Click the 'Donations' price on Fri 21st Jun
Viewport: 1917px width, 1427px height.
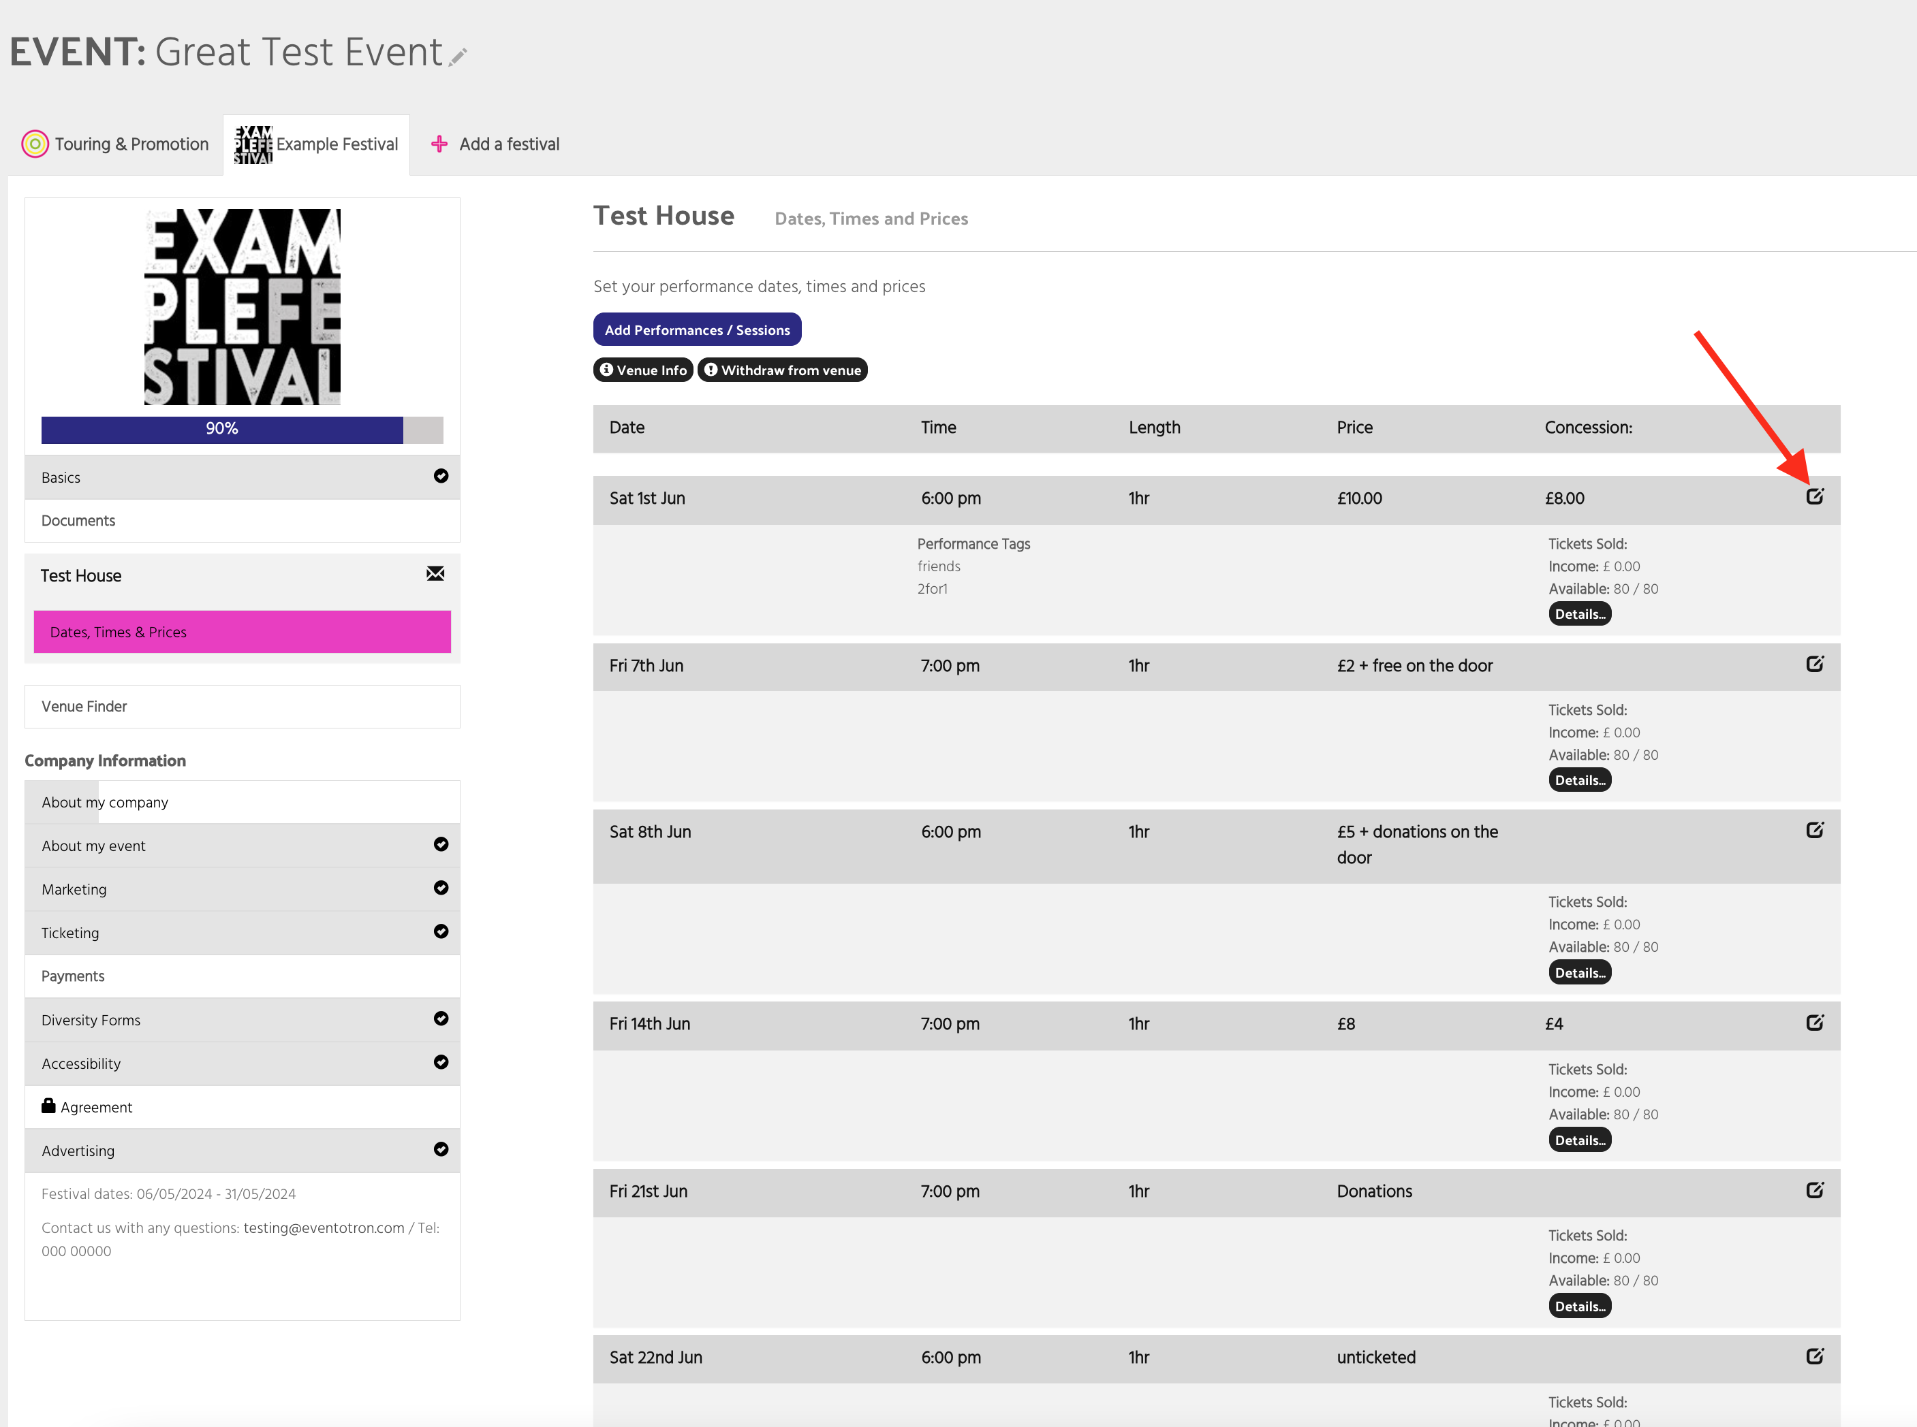pyautogui.click(x=1374, y=1191)
